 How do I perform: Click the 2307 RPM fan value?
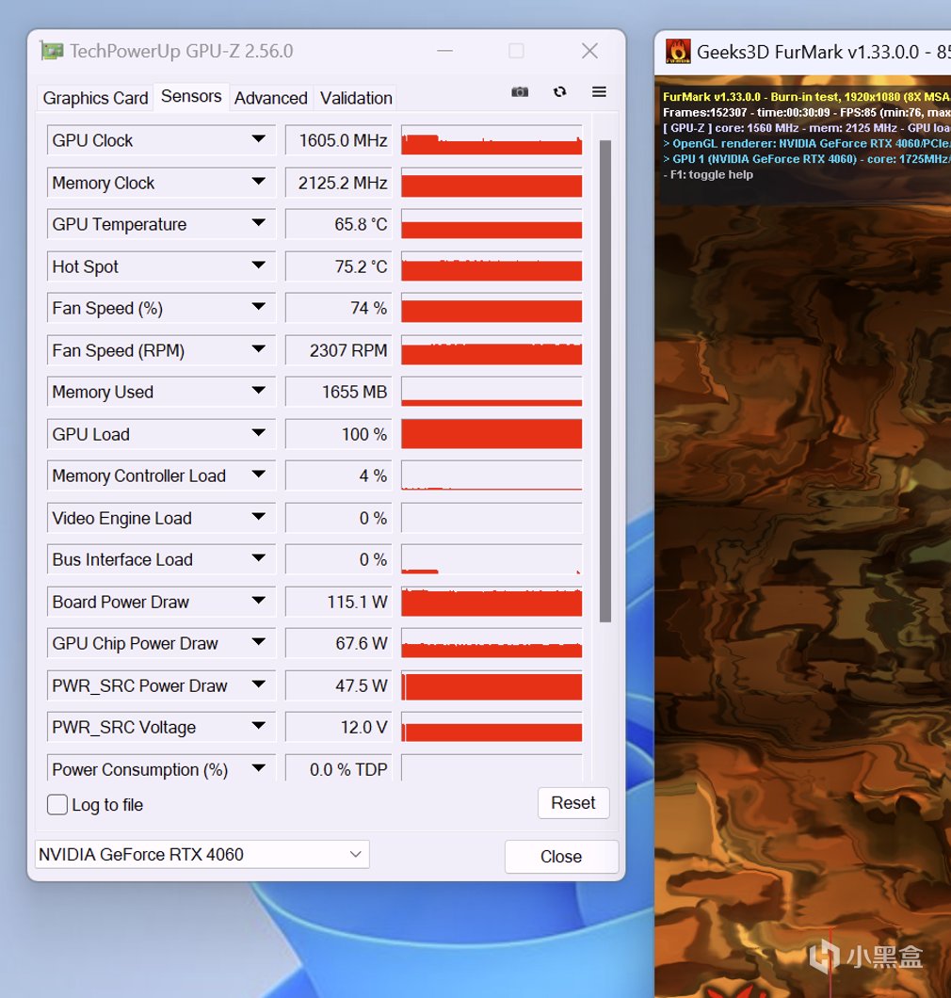pos(339,350)
